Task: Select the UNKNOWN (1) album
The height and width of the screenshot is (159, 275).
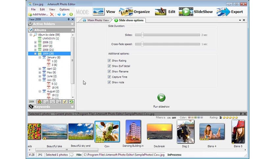Action: tap(51, 38)
